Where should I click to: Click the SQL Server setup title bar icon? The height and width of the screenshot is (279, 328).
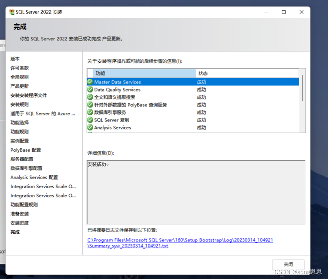12,12
